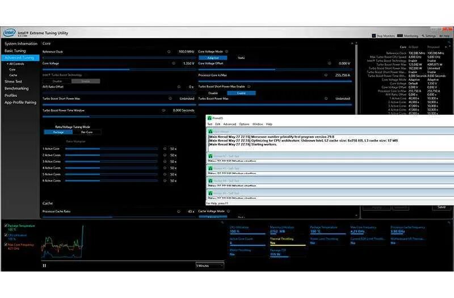Open the Prime95 Edit menu

218,124
